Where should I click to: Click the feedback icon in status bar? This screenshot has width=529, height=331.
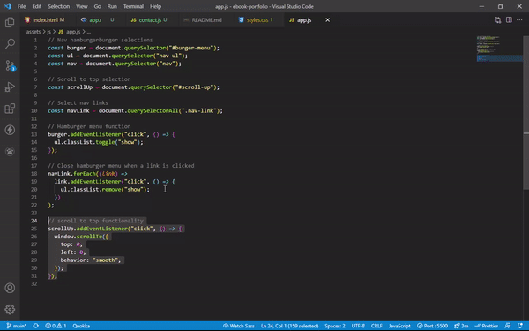[x=508, y=326]
